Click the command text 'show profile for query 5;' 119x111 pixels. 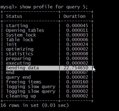(x=54, y=7)
